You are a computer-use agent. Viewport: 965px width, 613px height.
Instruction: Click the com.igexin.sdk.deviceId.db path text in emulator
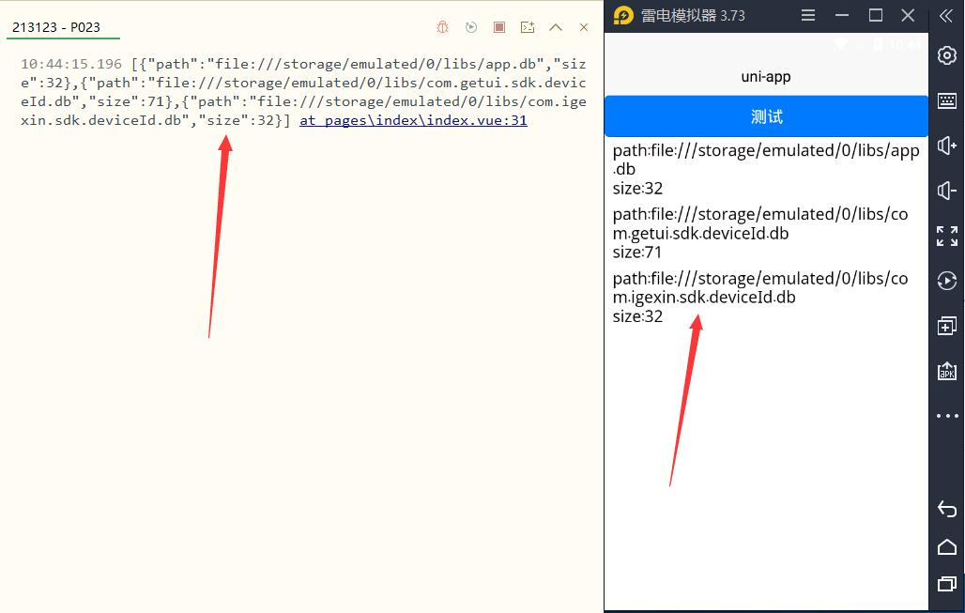[x=760, y=287]
